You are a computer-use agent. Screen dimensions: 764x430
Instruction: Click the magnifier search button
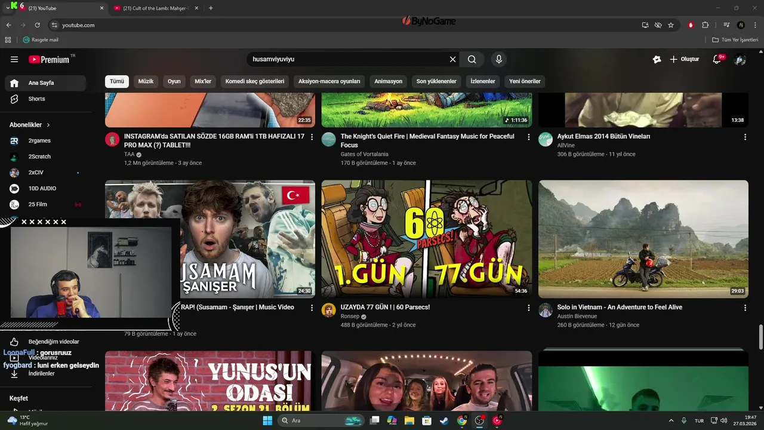tap(472, 59)
